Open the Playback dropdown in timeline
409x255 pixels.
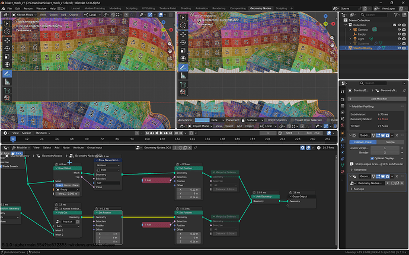click(x=43, y=133)
